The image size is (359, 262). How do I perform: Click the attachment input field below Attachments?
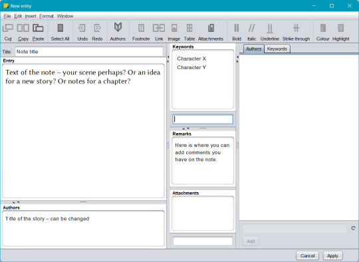pos(203,241)
